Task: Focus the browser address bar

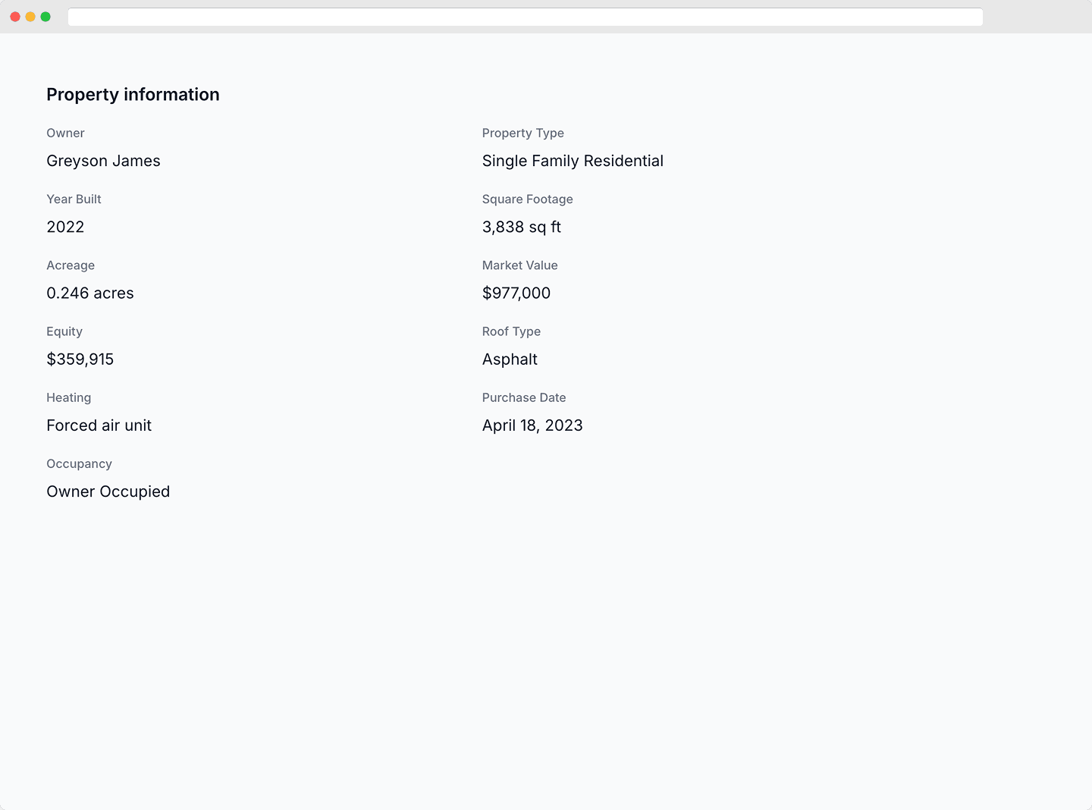Action: 525,17
